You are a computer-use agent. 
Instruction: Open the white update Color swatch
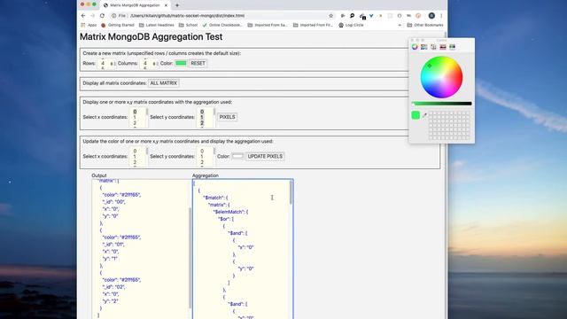click(x=237, y=156)
